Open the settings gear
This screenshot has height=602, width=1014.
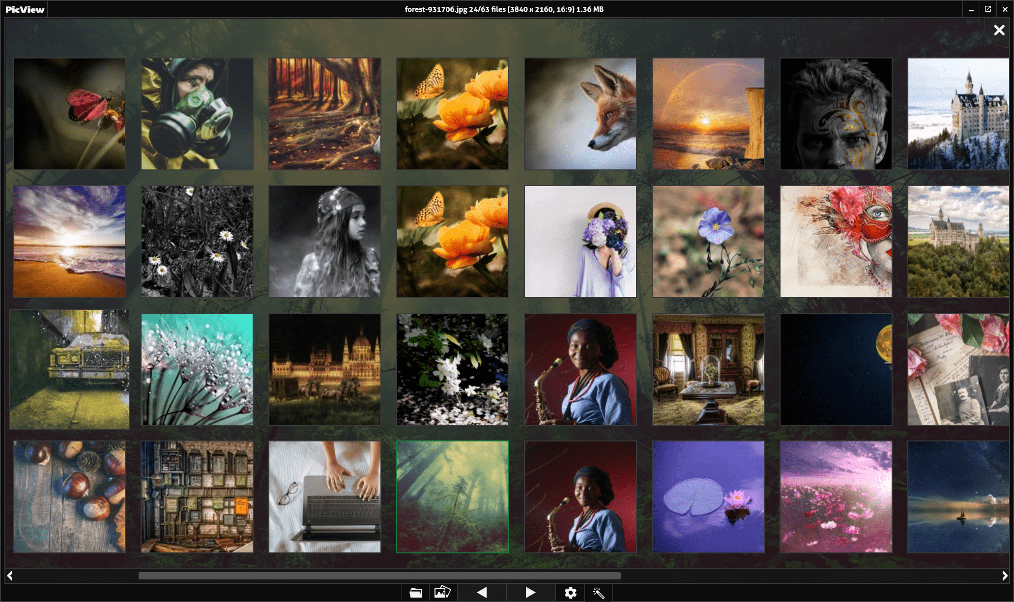pyautogui.click(x=570, y=593)
